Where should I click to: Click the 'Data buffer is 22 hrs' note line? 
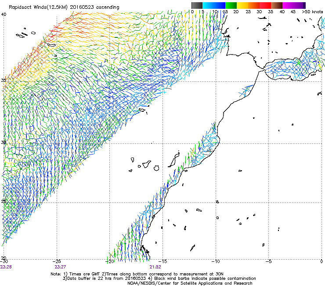pyautogui.click(x=159, y=279)
